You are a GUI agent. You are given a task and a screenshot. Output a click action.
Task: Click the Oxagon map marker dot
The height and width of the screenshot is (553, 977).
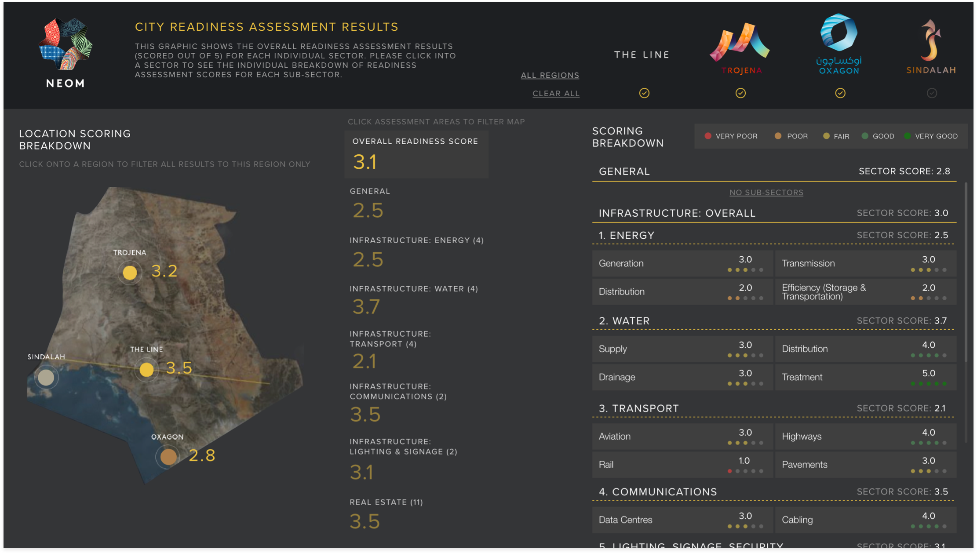(x=168, y=457)
